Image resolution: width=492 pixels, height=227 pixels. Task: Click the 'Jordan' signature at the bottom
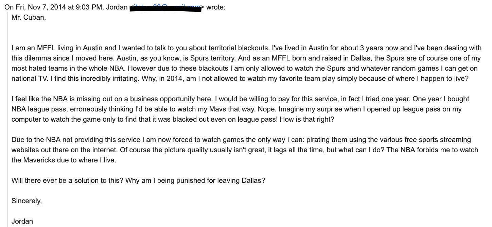pyautogui.click(x=22, y=221)
